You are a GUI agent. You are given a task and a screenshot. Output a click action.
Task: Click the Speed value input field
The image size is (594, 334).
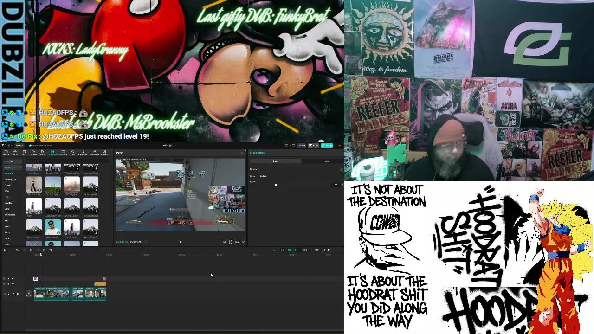(336, 185)
